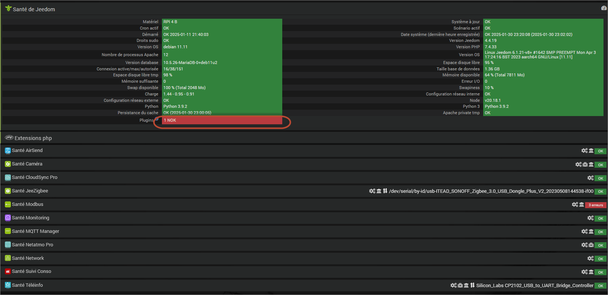The image size is (608, 295).
Task: Click the medical kit icon in Santé Caméra row
Action: coord(585,164)
